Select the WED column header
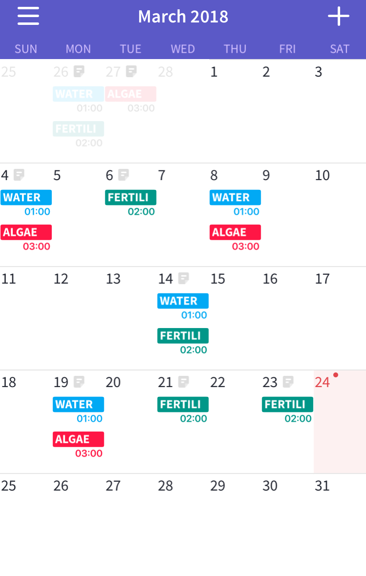The image size is (366, 576). (183, 49)
